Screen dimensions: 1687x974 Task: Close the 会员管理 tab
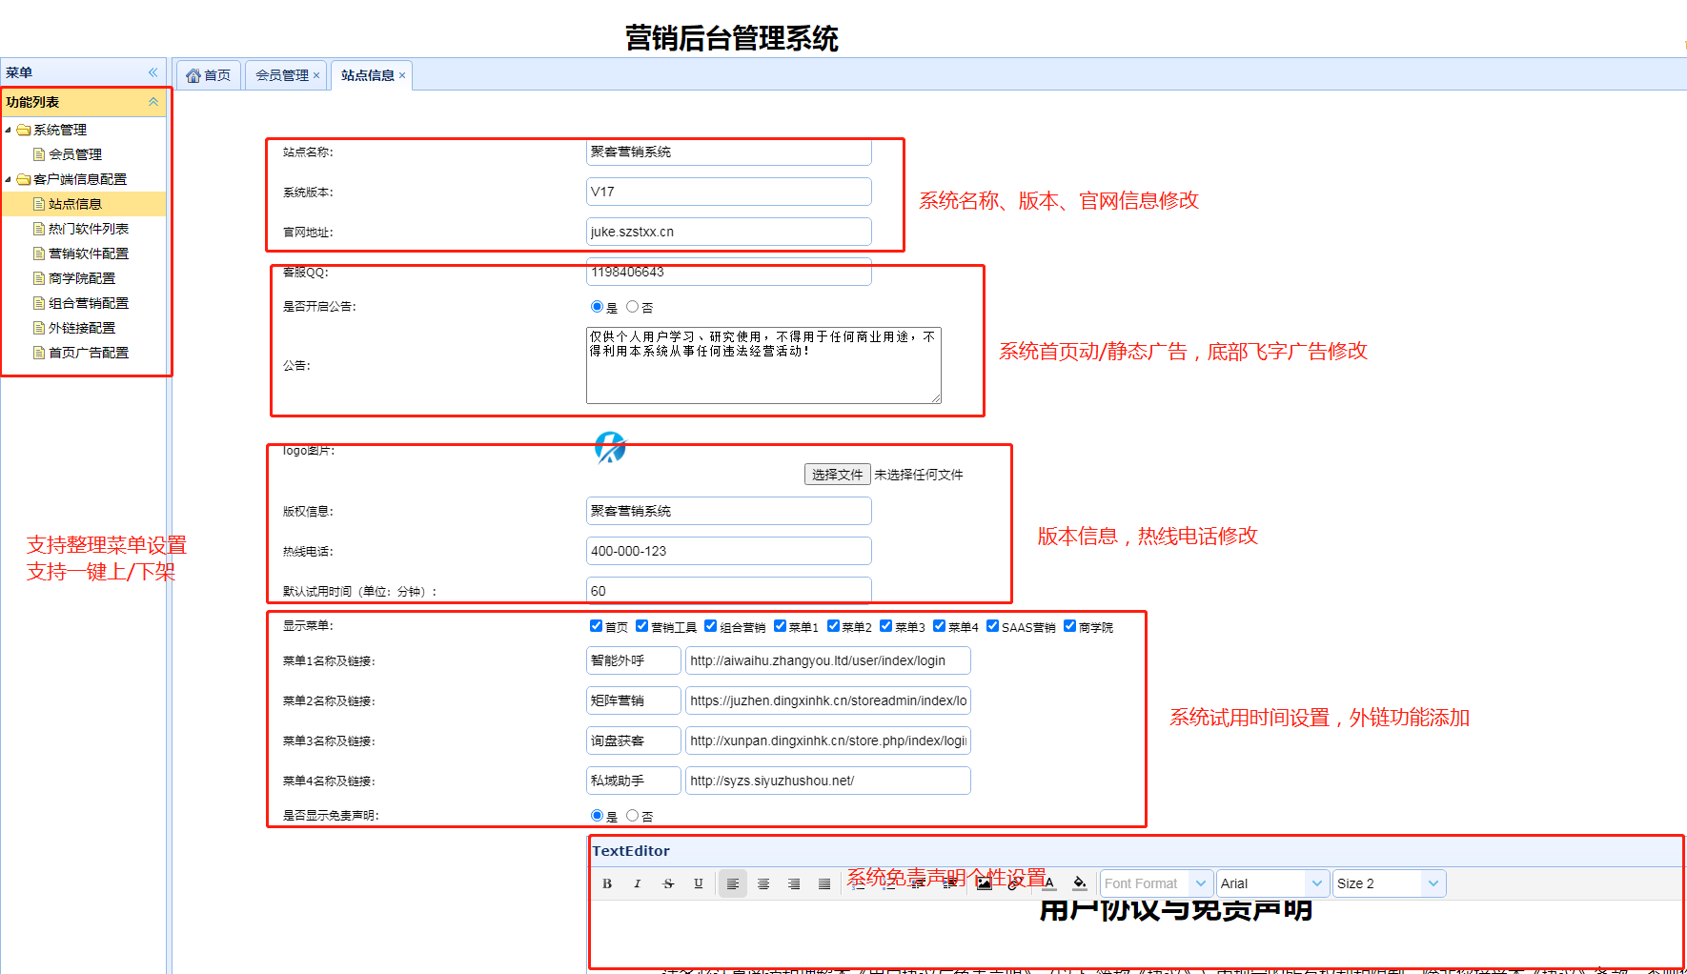(x=316, y=75)
